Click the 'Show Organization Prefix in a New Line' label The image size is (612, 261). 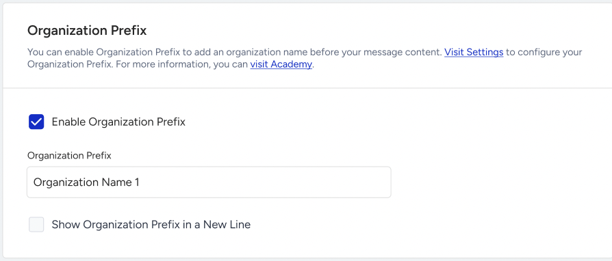pyautogui.click(x=151, y=225)
